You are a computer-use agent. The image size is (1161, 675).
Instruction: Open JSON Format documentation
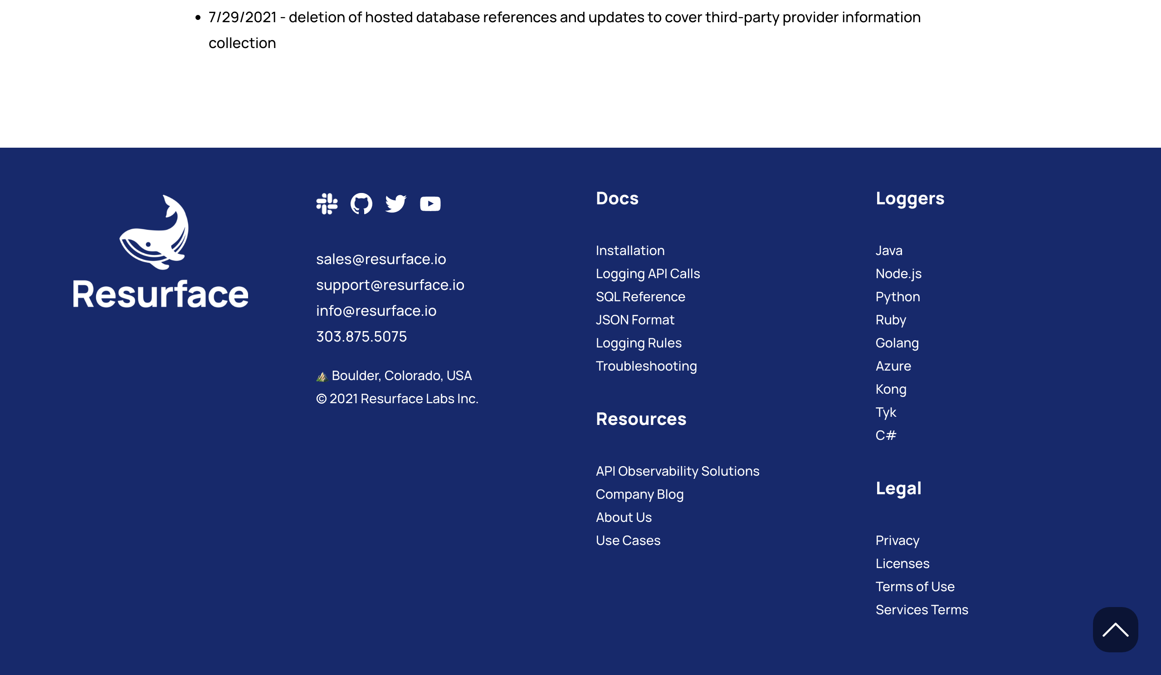tap(635, 320)
